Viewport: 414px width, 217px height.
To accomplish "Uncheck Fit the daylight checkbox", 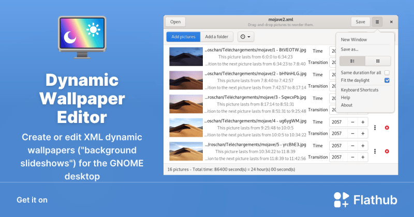I will [x=387, y=81].
